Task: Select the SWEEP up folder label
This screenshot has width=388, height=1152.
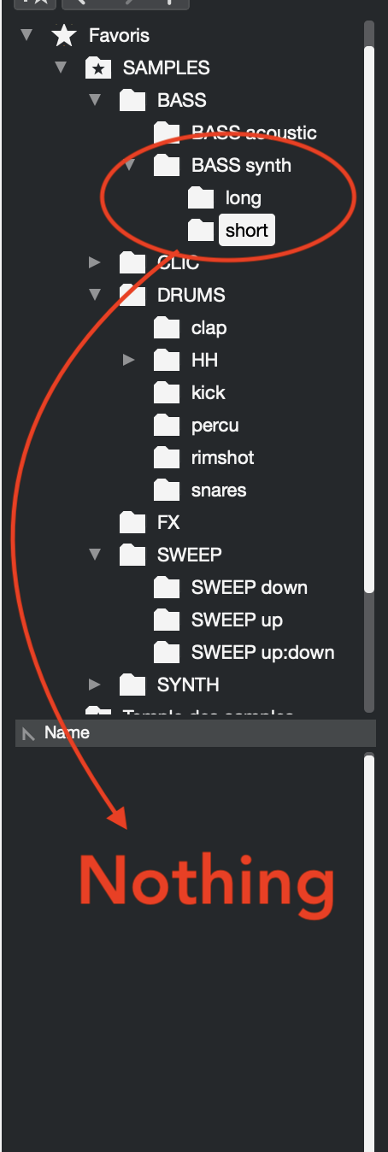Action: click(x=237, y=620)
